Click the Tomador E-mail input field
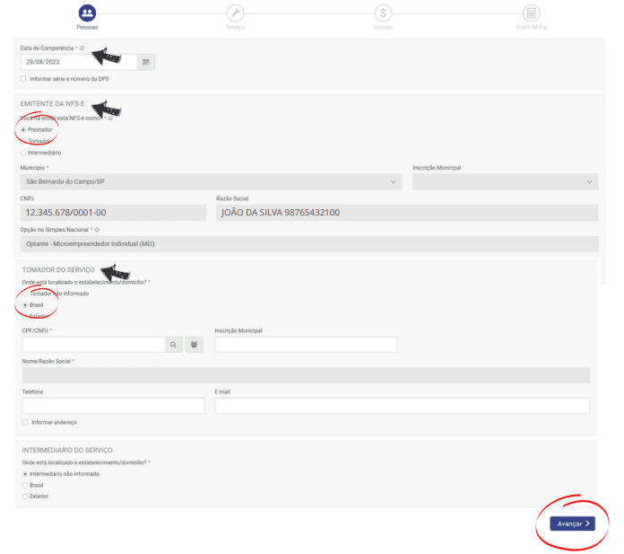Screen dimensions: 624x554 pos(402,406)
